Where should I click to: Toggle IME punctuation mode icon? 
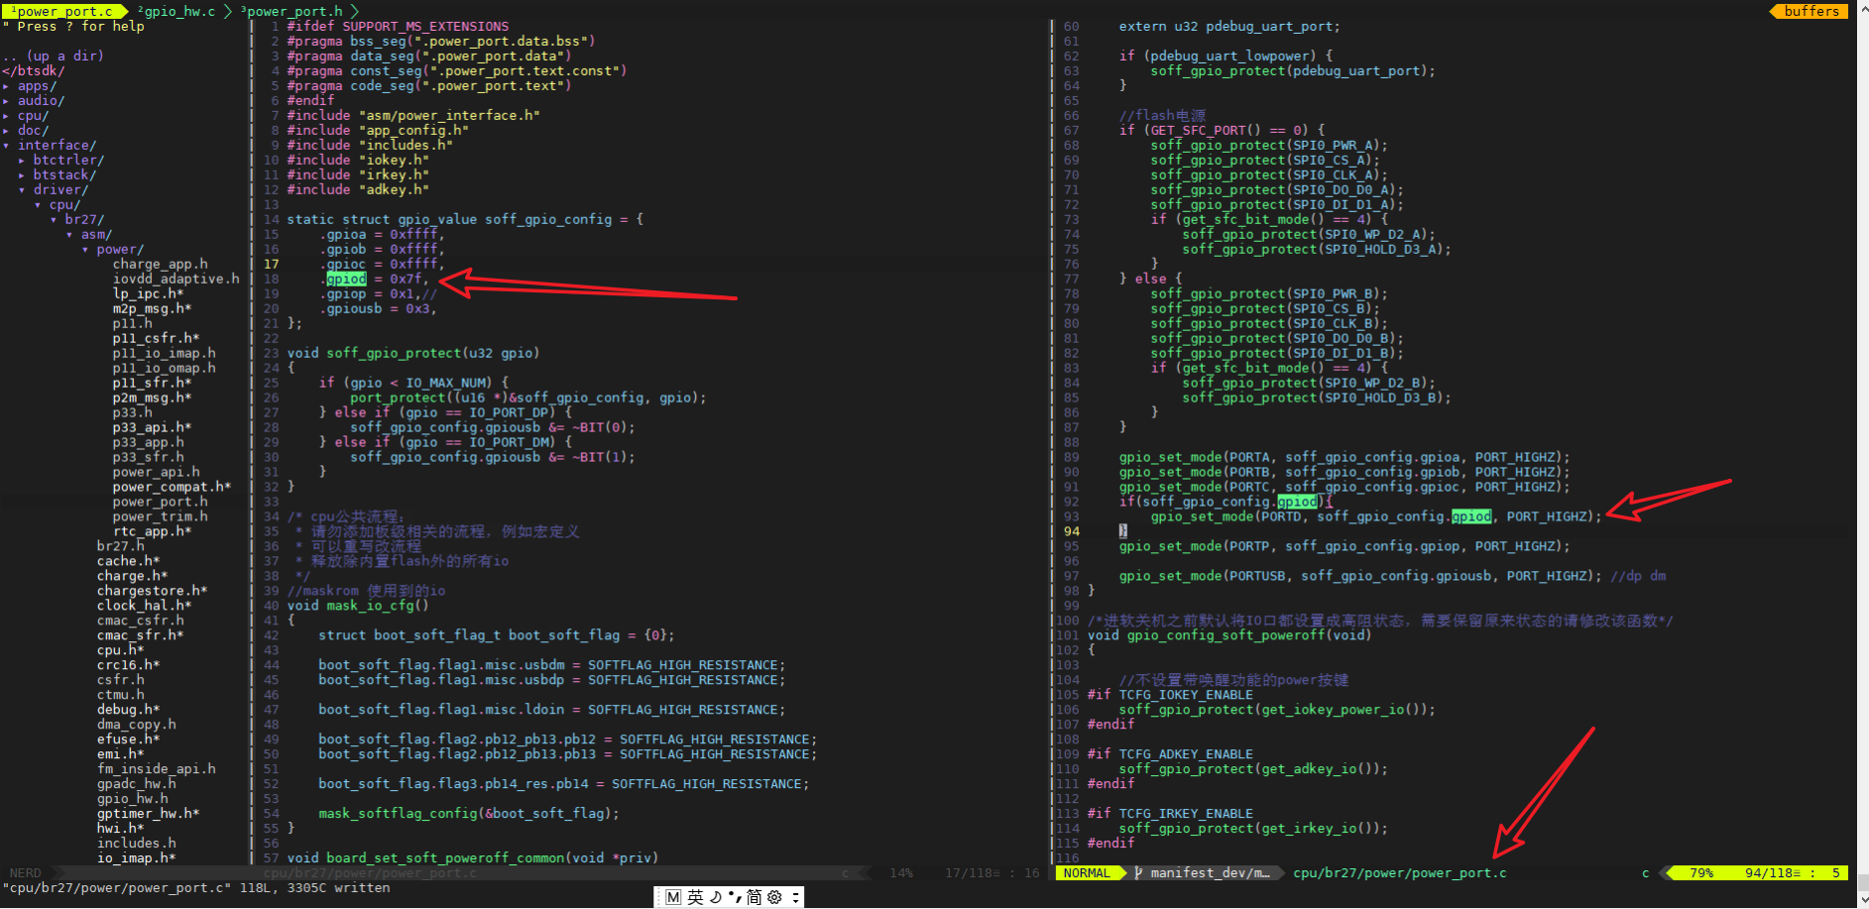[735, 897]
